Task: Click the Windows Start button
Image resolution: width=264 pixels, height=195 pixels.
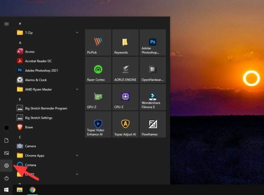Action: (x=6, y=190)
